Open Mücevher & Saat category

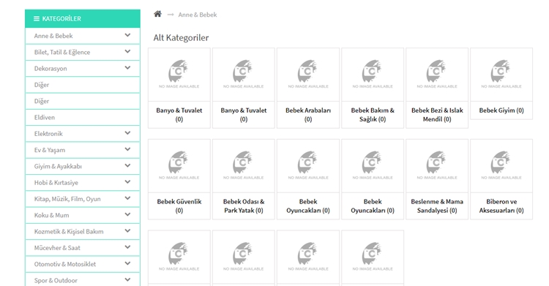tap(57, 248)
